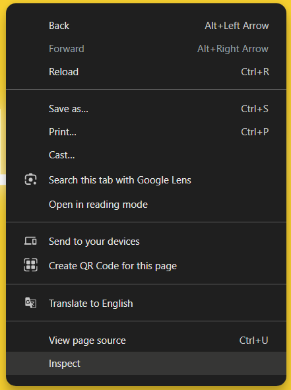291x390 pixels.
Task: Choose Send to your devices
Action: (146, 242)
